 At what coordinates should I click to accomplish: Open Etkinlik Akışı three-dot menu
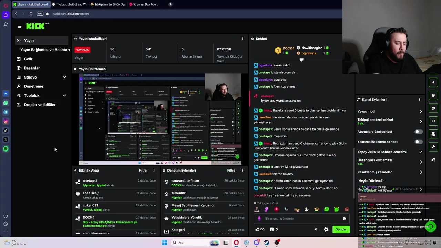pyautogui.click(x=154, y=170)
